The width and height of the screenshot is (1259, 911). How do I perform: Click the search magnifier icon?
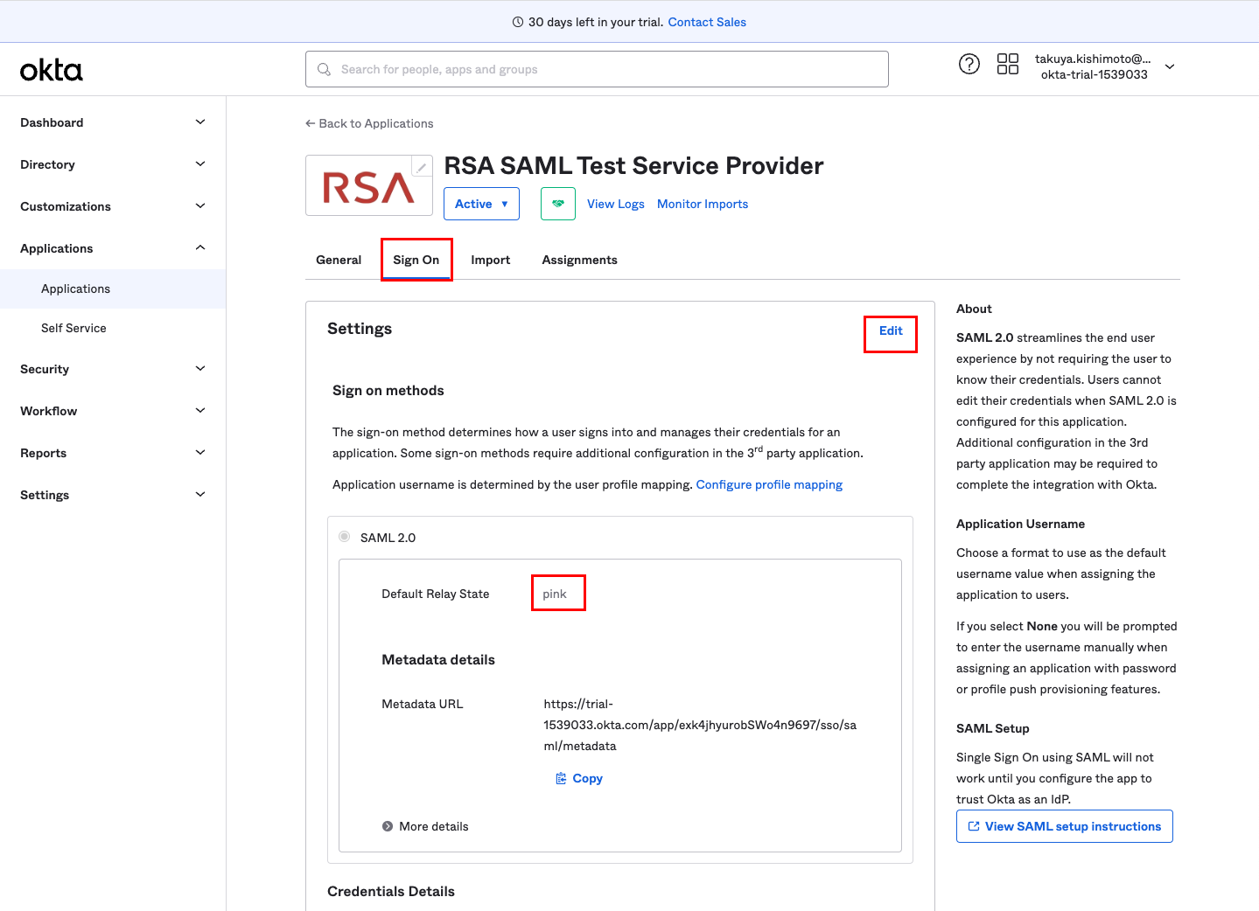tap(325, 69)
